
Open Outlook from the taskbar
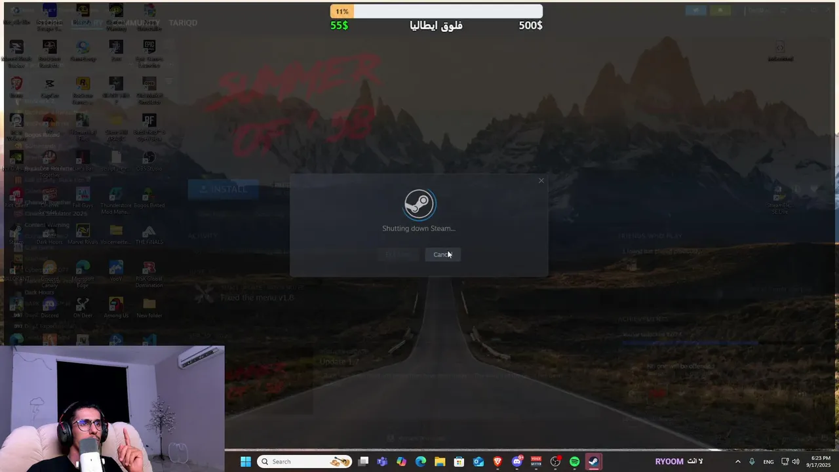(x=478, y=462)
